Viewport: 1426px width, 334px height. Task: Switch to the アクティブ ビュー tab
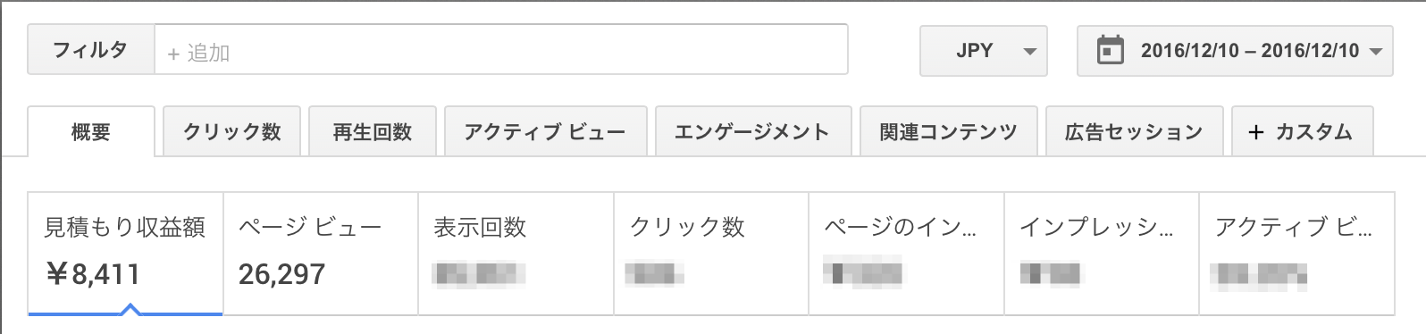(545, 131)
